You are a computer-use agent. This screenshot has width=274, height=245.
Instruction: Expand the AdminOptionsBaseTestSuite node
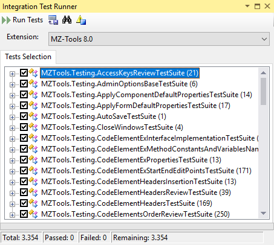pyautogui.click(x=12, y=84)
